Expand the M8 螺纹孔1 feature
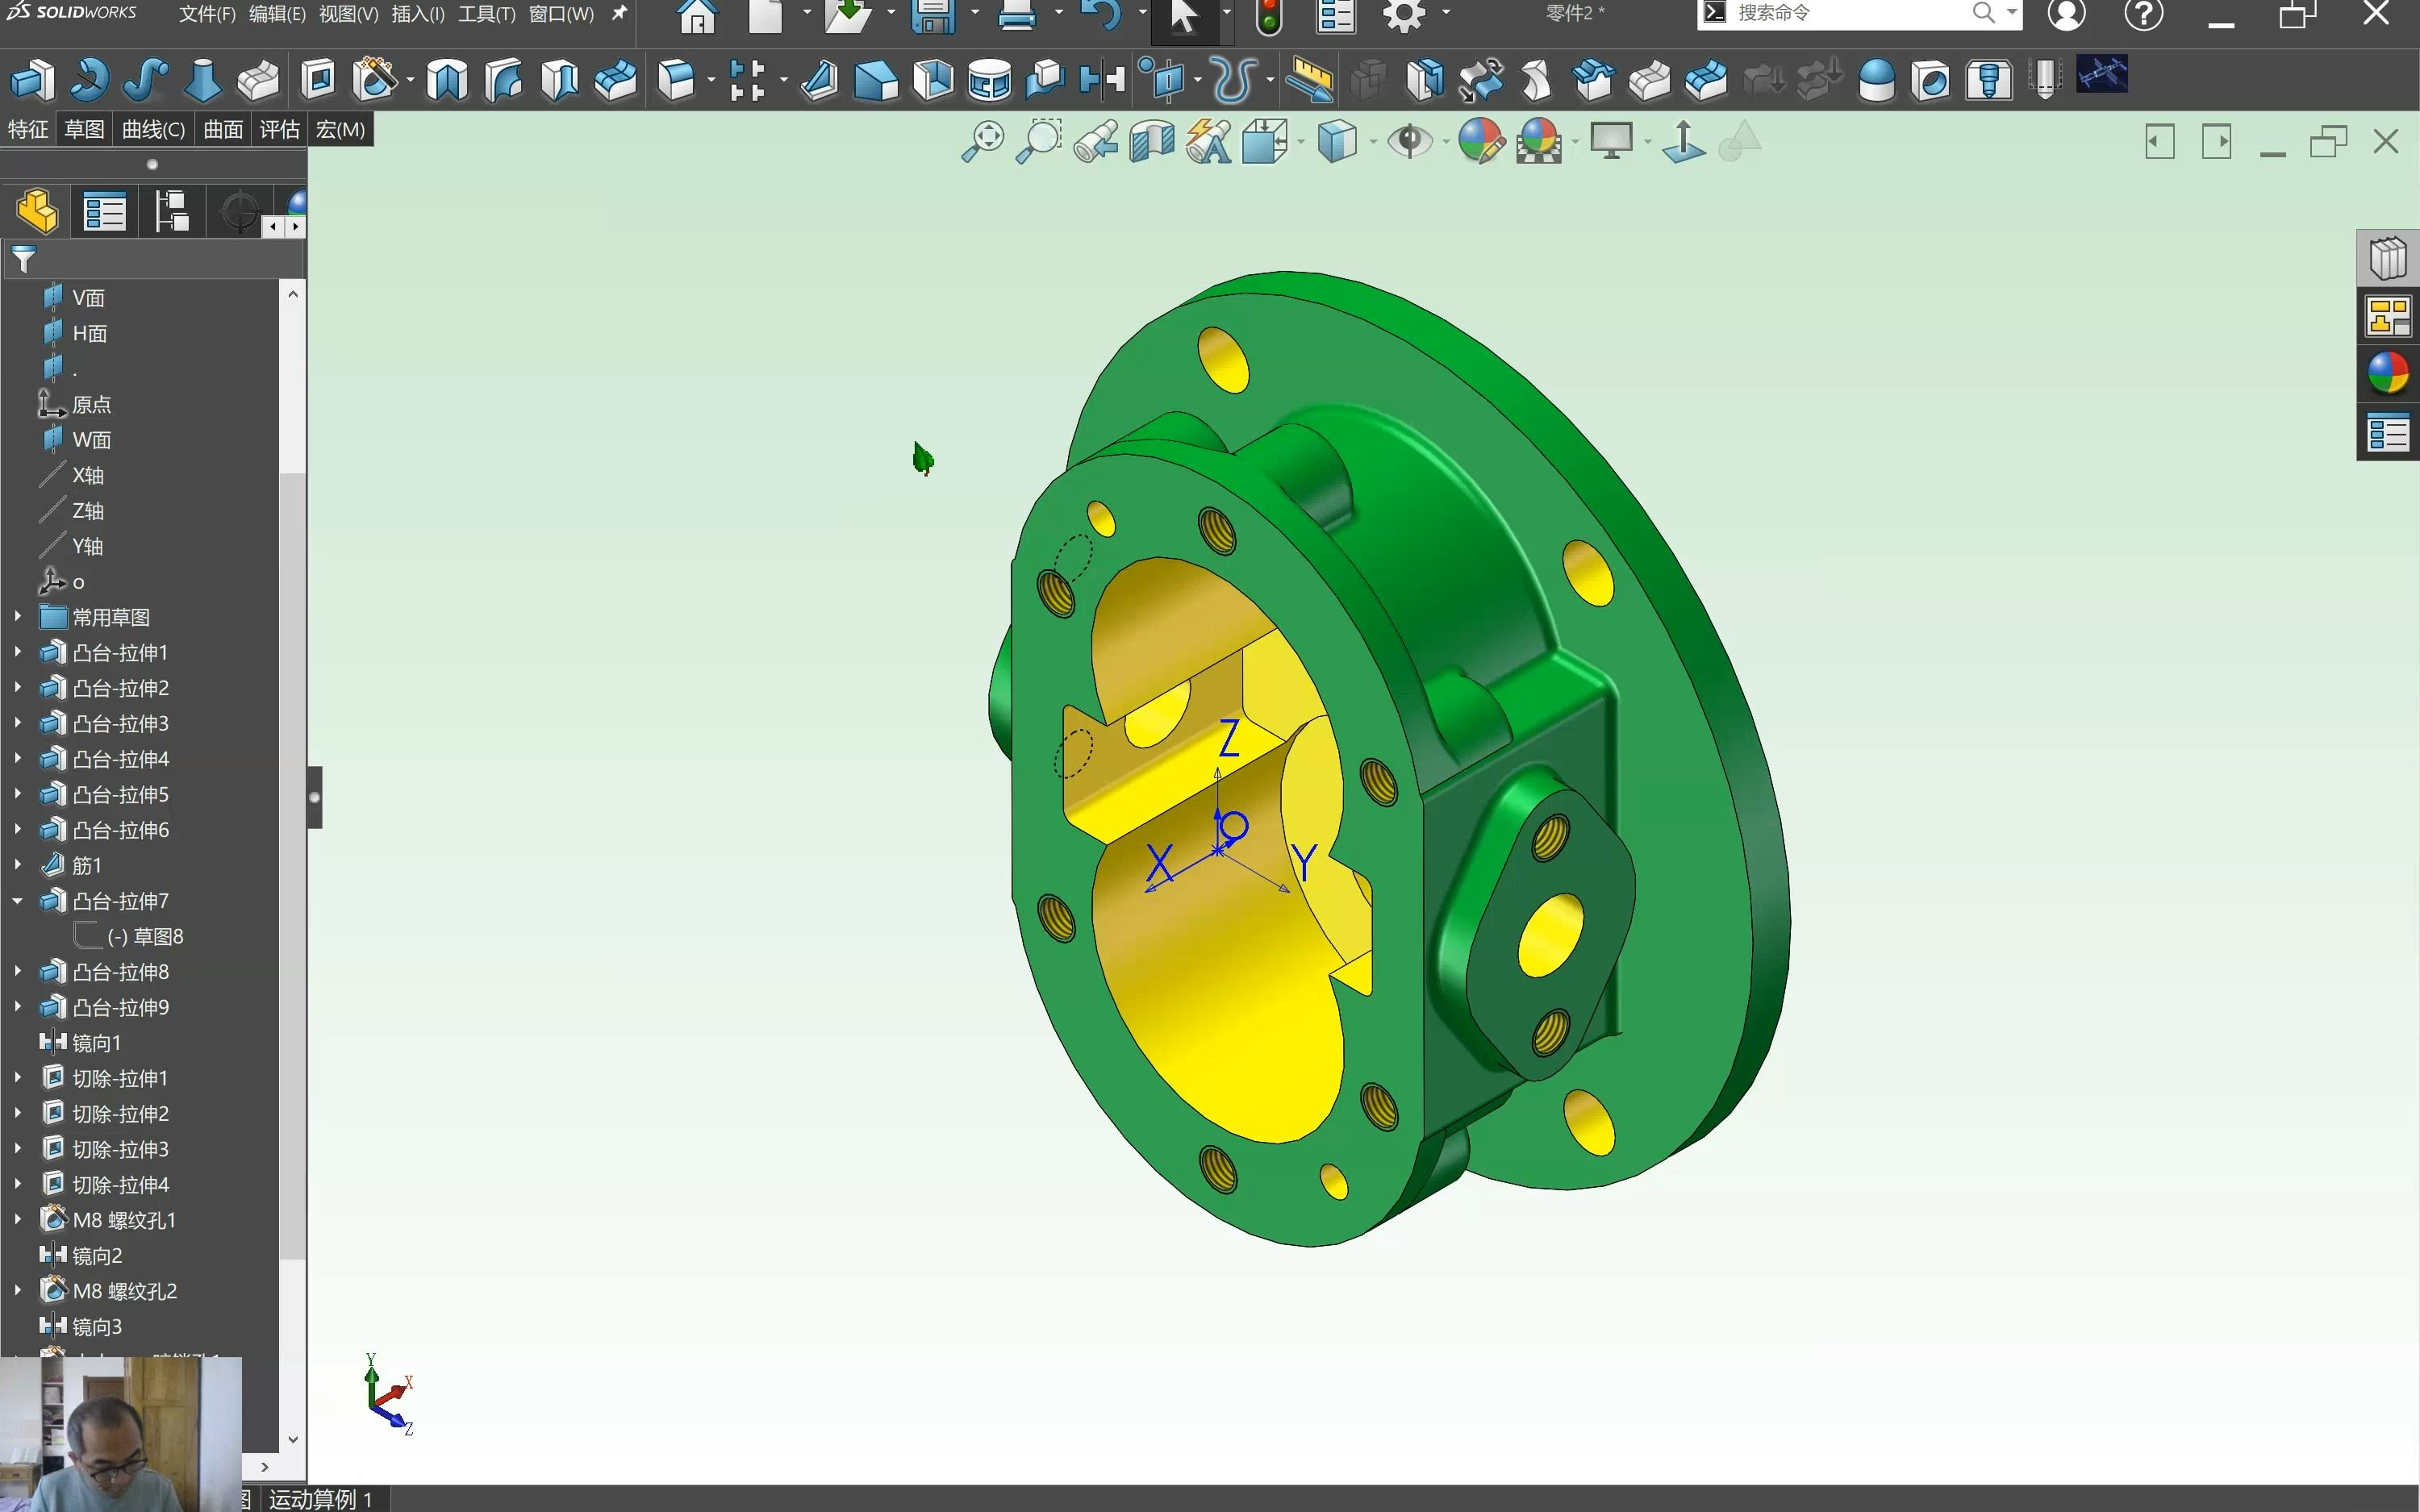The height and width of the screenshot is (1512, 2420). pos(17,1219)
